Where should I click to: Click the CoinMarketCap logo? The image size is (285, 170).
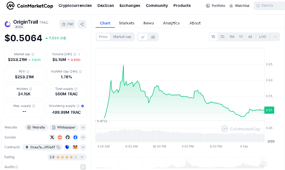[x=30, y=6]
